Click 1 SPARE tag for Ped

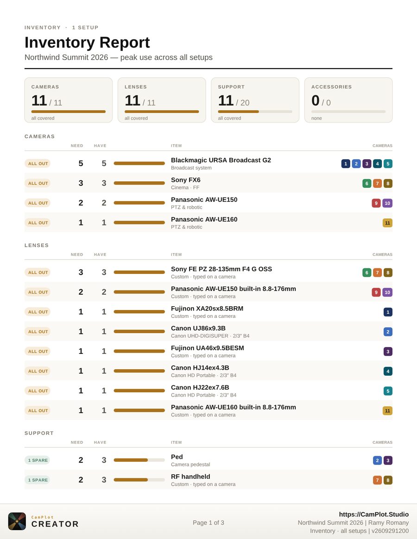pos(37,460)
